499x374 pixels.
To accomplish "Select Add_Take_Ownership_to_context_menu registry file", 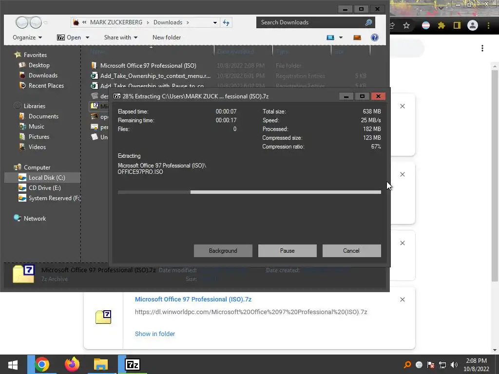I will (155, 75).
